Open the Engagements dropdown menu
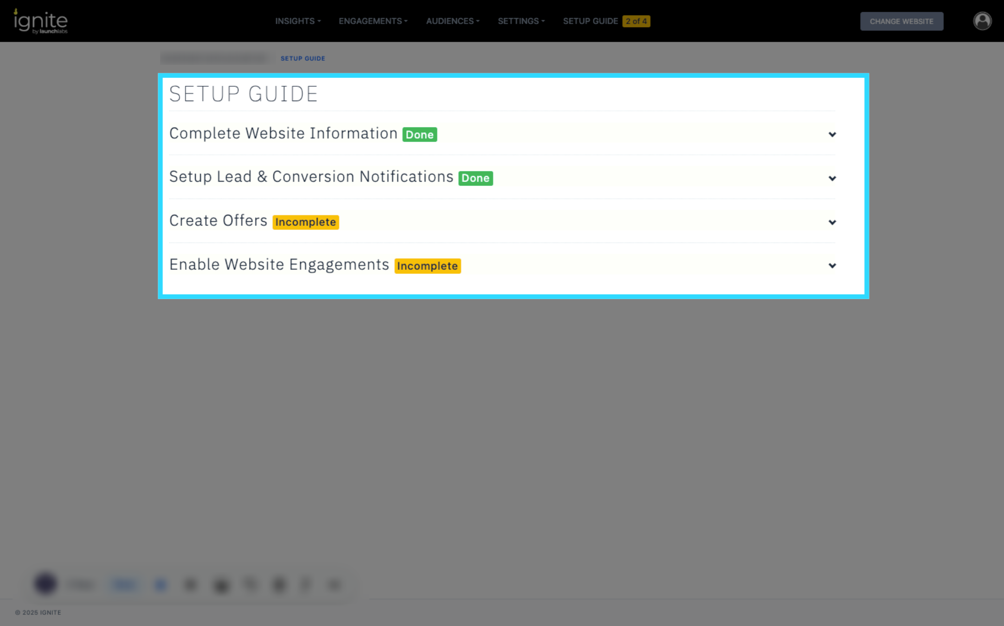Screen dimensions: 1004x626 click(373, 21)
